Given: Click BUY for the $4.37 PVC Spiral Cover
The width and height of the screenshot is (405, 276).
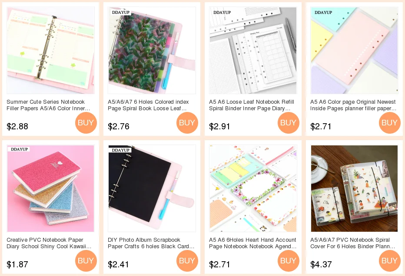Looking at the screenshot, I should 390,260.
